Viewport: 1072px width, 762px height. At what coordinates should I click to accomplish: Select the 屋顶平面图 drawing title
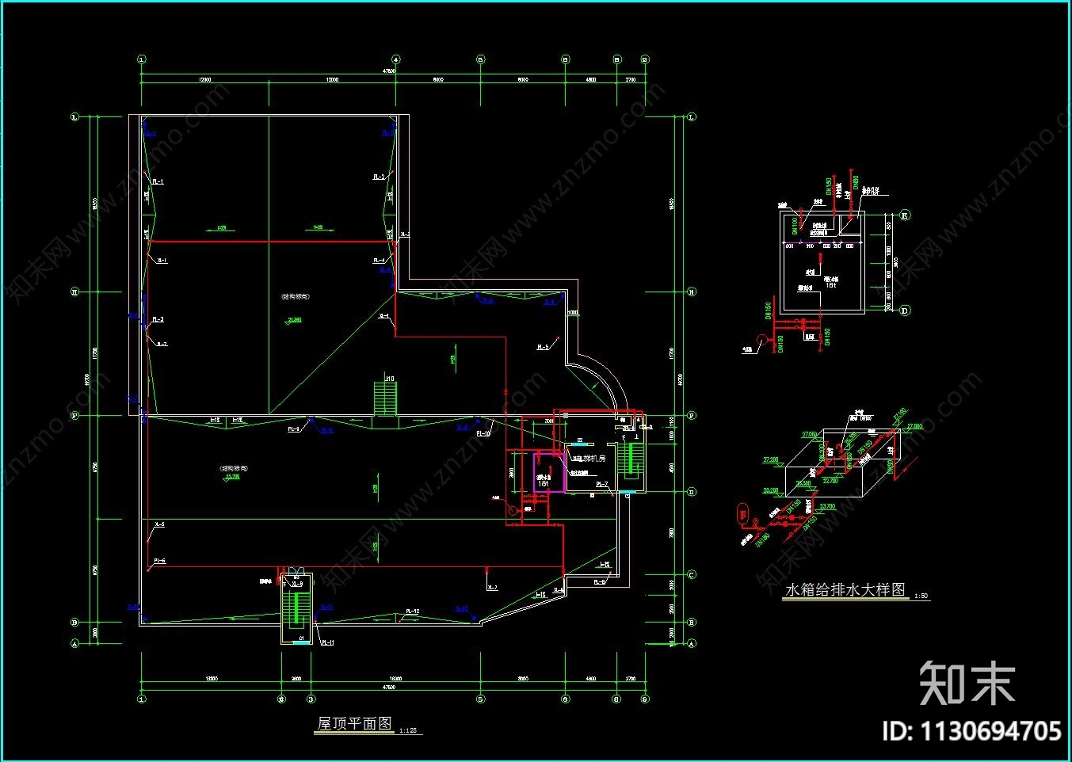pos(354,723)
